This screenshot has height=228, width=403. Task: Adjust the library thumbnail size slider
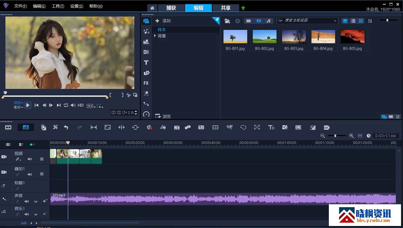[387, 20]
